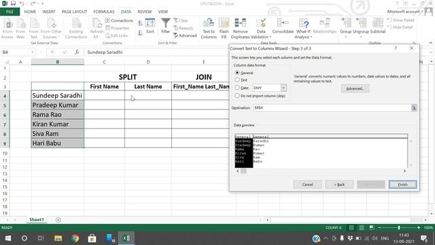This screenshot has height=245, width=435.
Task: Click the Finish button in wizard
Action: 402,184
